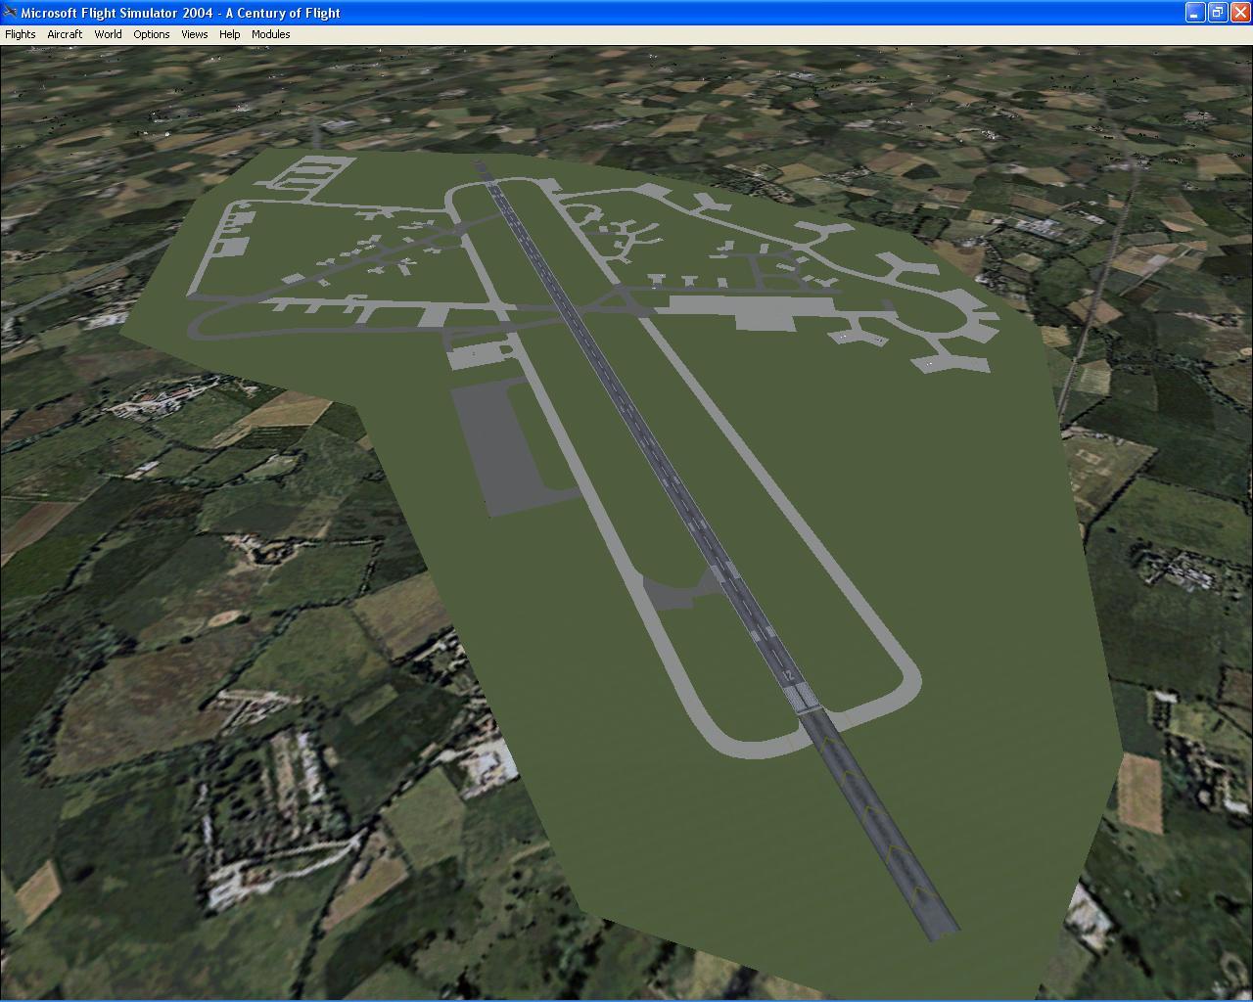
Task: Open the Flights menu
Action: coord(21,34)
